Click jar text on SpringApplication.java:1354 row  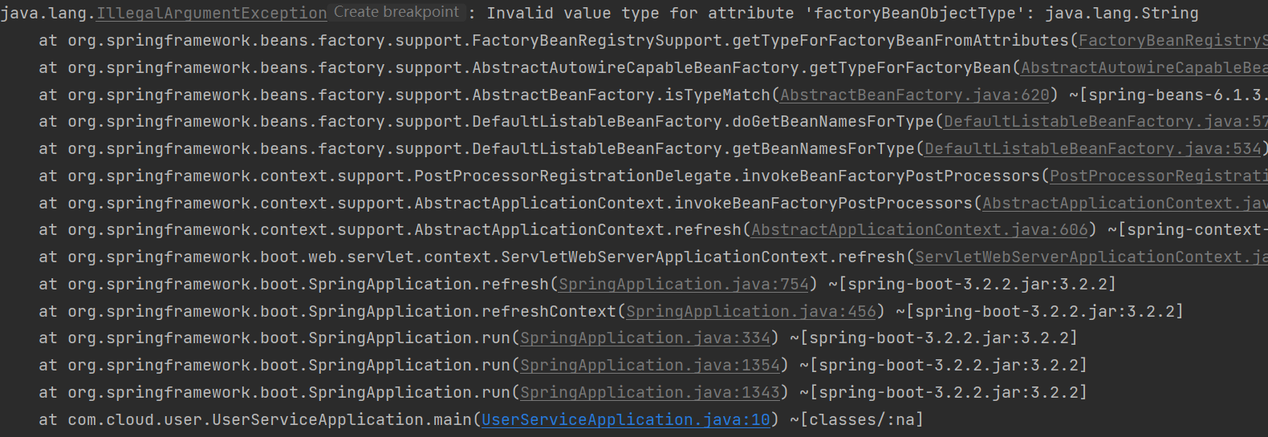[x=944, y=366]
